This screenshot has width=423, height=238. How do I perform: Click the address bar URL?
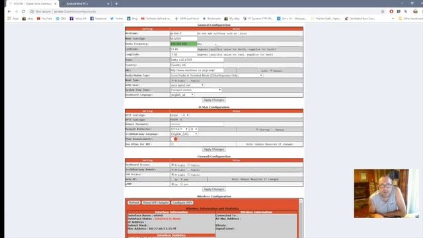click(x=75, y=12)
